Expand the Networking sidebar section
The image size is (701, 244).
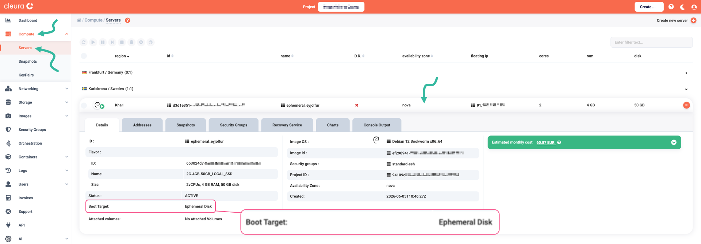[x=67, y=88]
